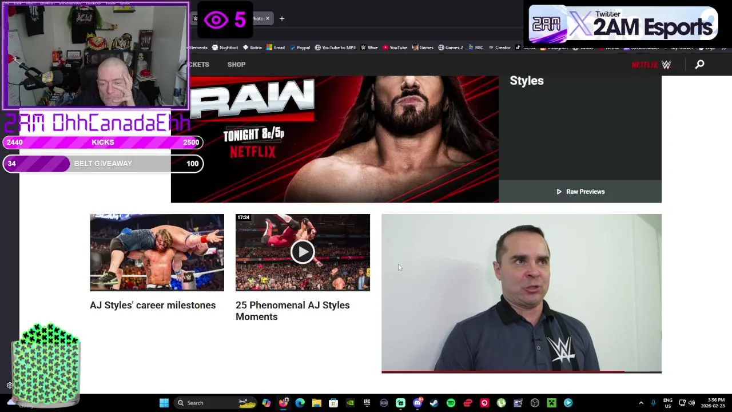Open the Botrix bookmark

(x=252, y=47)
